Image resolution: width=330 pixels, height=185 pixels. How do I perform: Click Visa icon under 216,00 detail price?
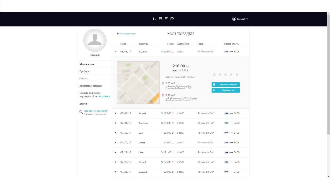coord(174,70)
